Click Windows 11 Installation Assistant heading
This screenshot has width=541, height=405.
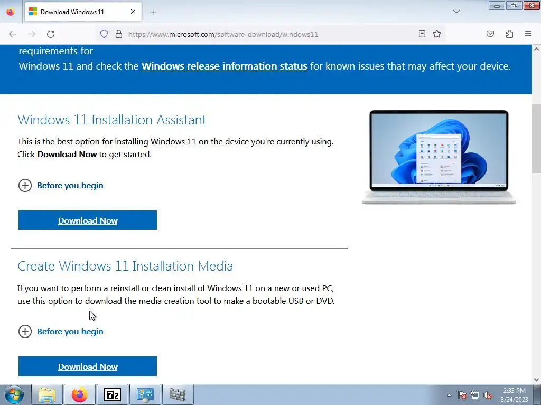point(112,120)
